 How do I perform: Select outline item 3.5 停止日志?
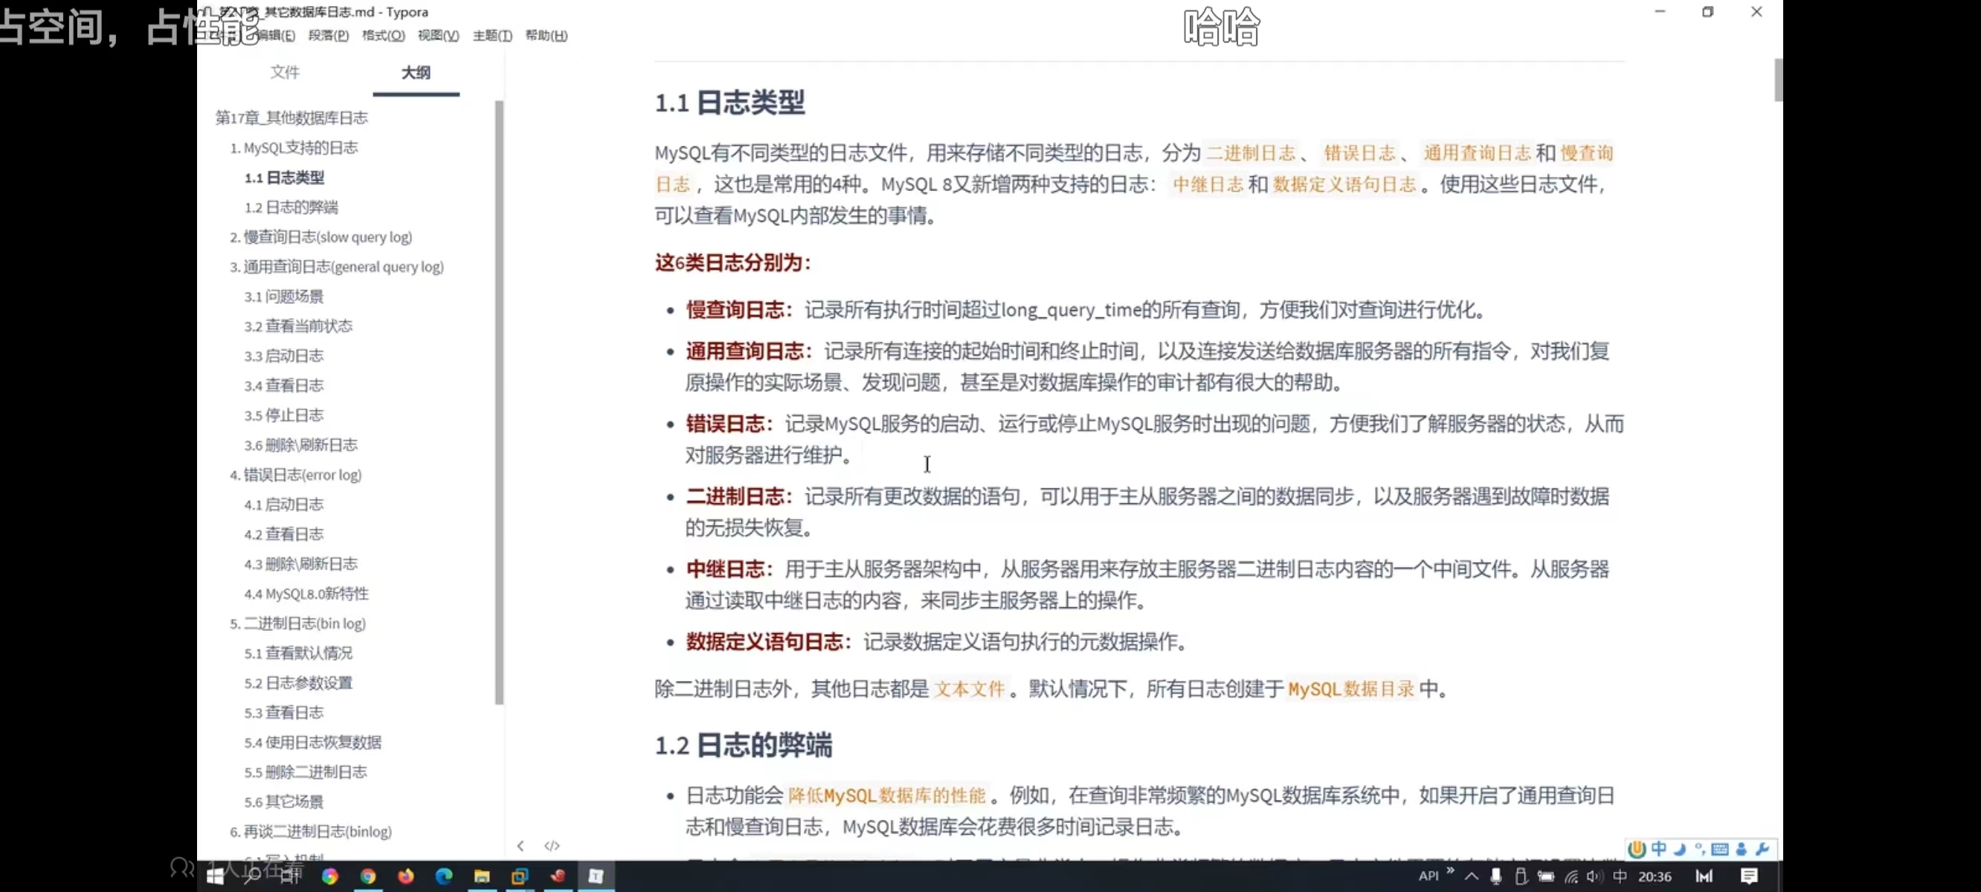point(284,416)
